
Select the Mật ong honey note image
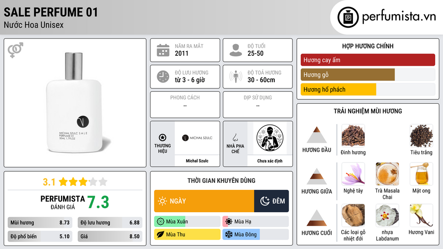point(421,174)
